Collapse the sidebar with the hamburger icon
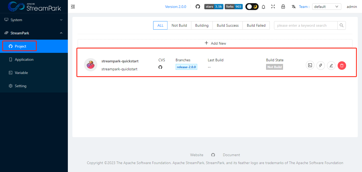The height and width of the screenshot is (172, 362). click(73, 6)
